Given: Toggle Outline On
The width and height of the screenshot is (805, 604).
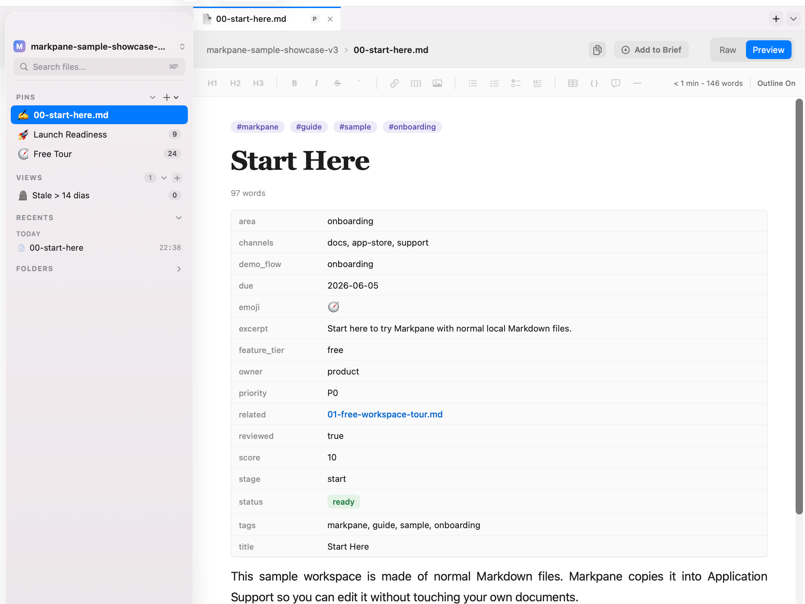Looking at the screenshot, I should tap(776, 83).
